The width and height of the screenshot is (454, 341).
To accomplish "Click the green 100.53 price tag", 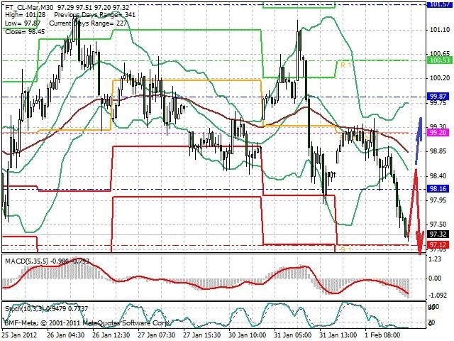I will pyautogui.click(x=438, y=60).
